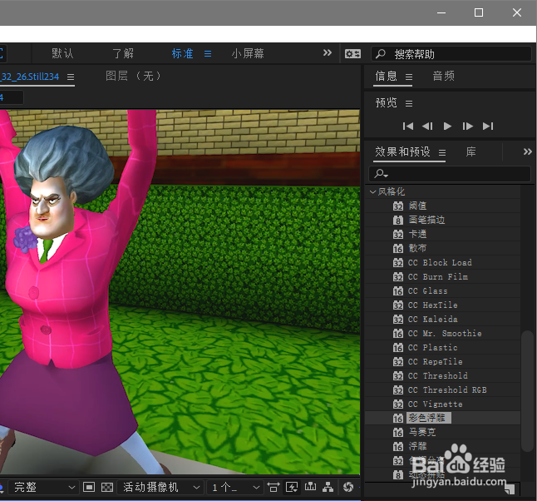Create new animation preset icon in effects panel
This screenshot has height=501, width=537.
[x=510, y=489]
